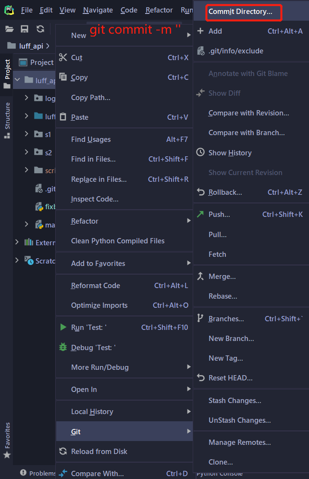
Task: Choose UnStash Changes... option
Action: 251,420
